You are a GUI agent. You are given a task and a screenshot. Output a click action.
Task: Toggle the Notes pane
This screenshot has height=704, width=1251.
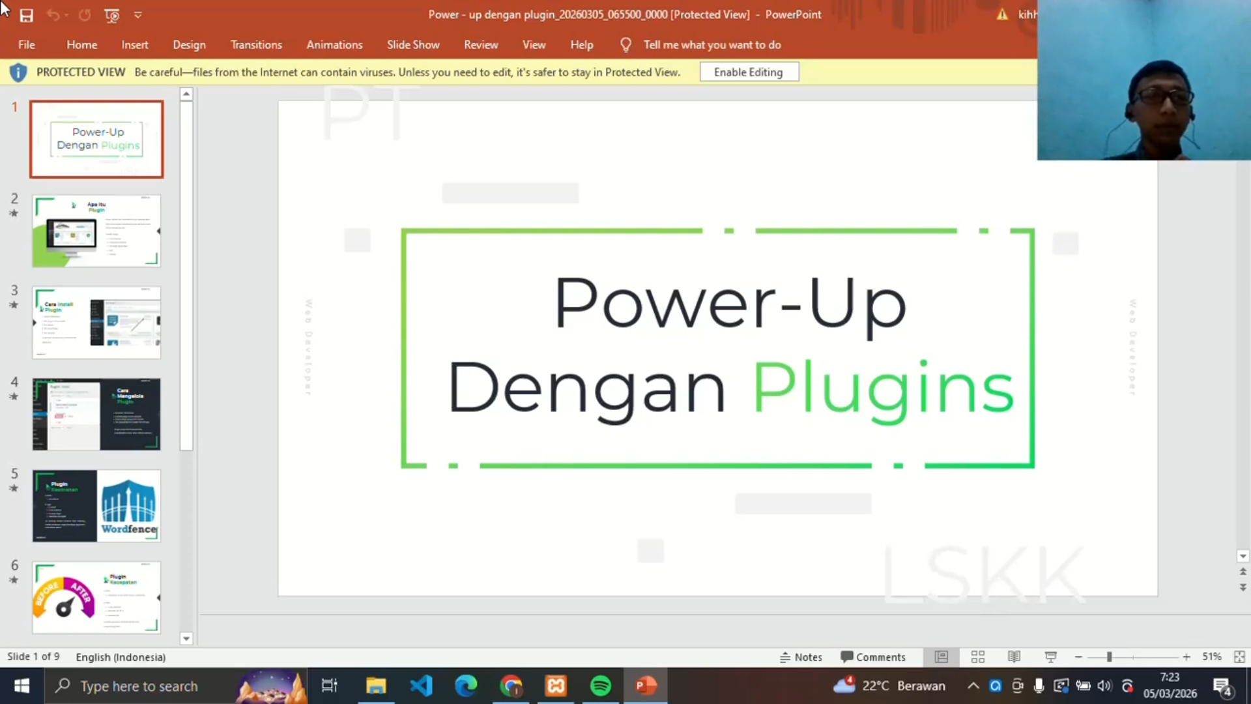[x=801, y=657]
